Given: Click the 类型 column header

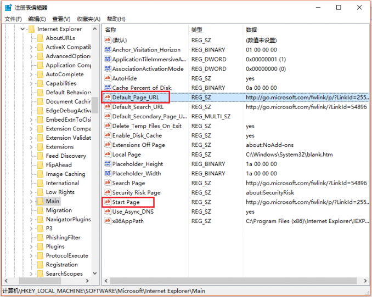Looking at the screenshot, I should (x=197, y=30).
